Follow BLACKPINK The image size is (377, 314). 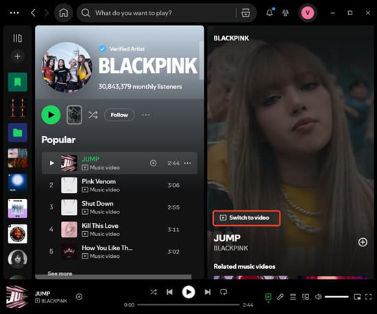pos(119,115)
